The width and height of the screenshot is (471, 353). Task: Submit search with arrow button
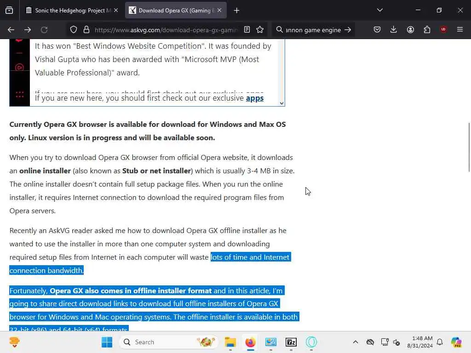[348, 30]
